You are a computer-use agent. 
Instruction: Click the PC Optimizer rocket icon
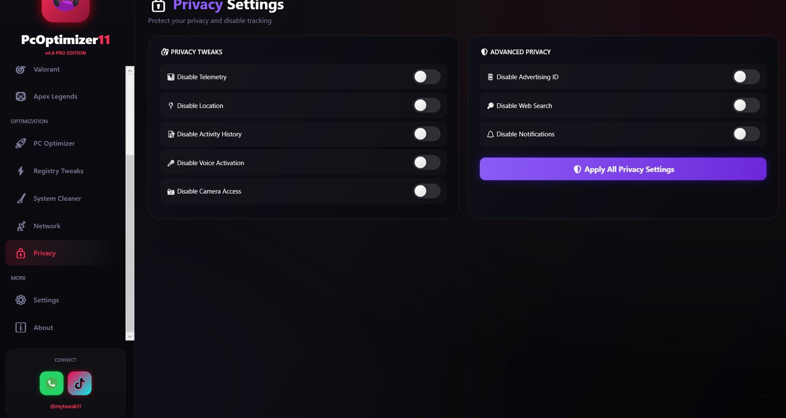(21, 144)
